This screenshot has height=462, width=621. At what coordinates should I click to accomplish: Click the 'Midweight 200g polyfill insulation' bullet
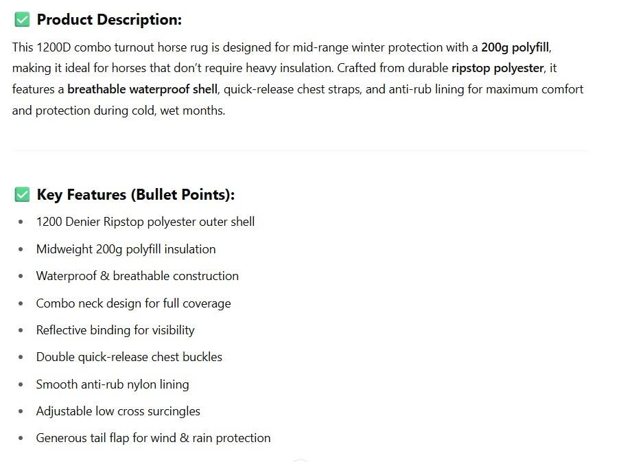126,249
